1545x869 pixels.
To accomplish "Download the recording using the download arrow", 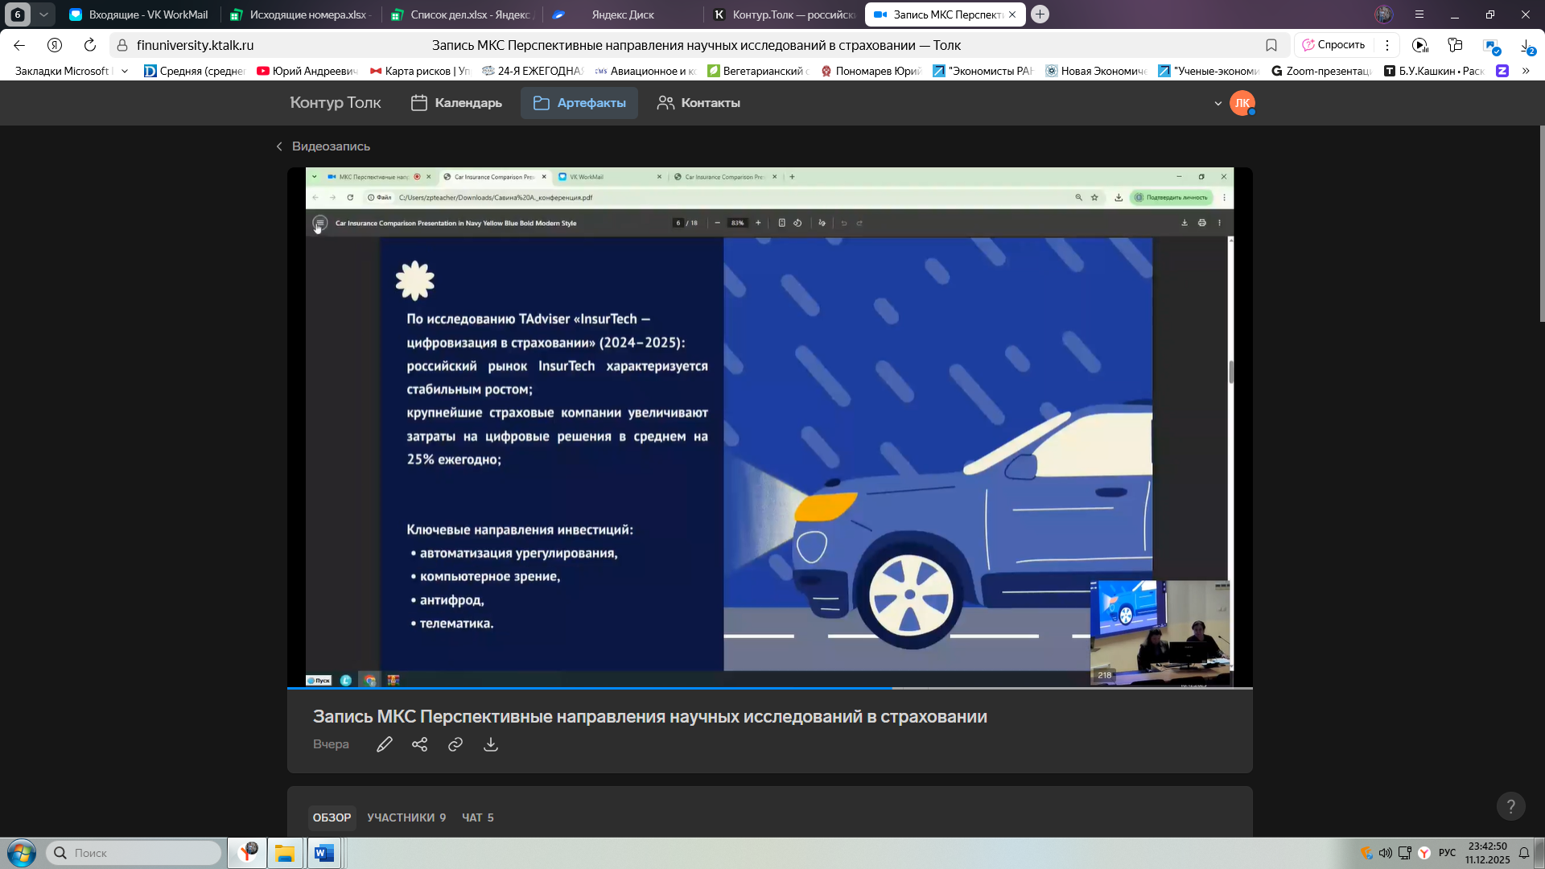I will (x=490, y=744).
